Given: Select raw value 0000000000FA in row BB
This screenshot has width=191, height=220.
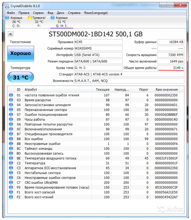Looking at the screenshot, I should (x=166, y=144).
